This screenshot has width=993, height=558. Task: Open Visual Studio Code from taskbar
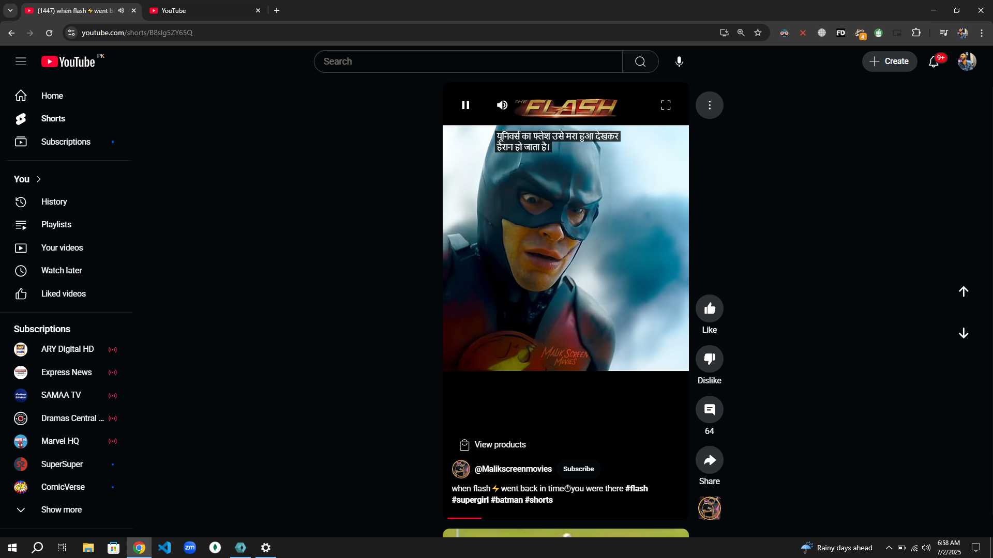[x=164, y=548]
